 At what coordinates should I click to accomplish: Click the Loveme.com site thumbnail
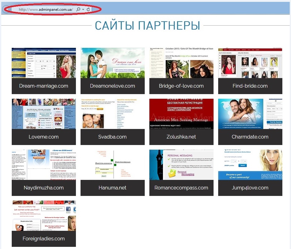point(44,114)
